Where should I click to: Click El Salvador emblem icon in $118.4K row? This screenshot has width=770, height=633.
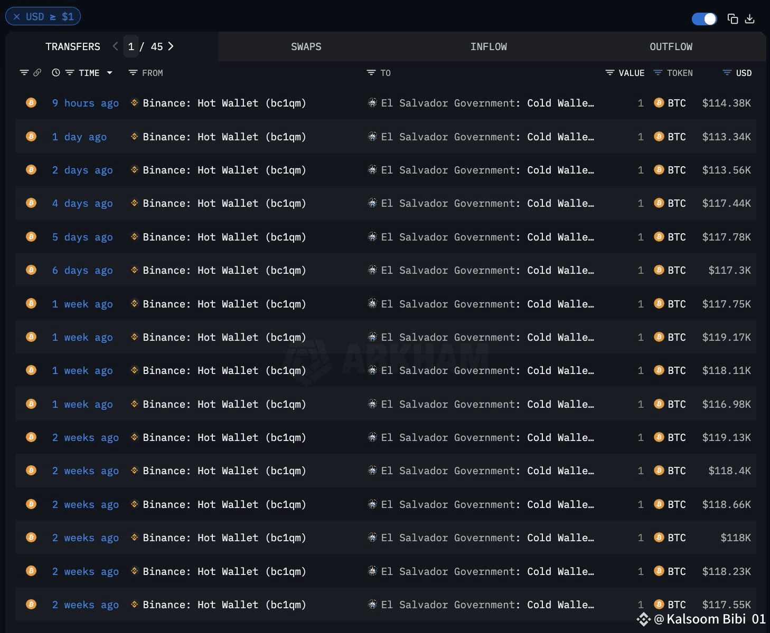click(x=372, y=471)
